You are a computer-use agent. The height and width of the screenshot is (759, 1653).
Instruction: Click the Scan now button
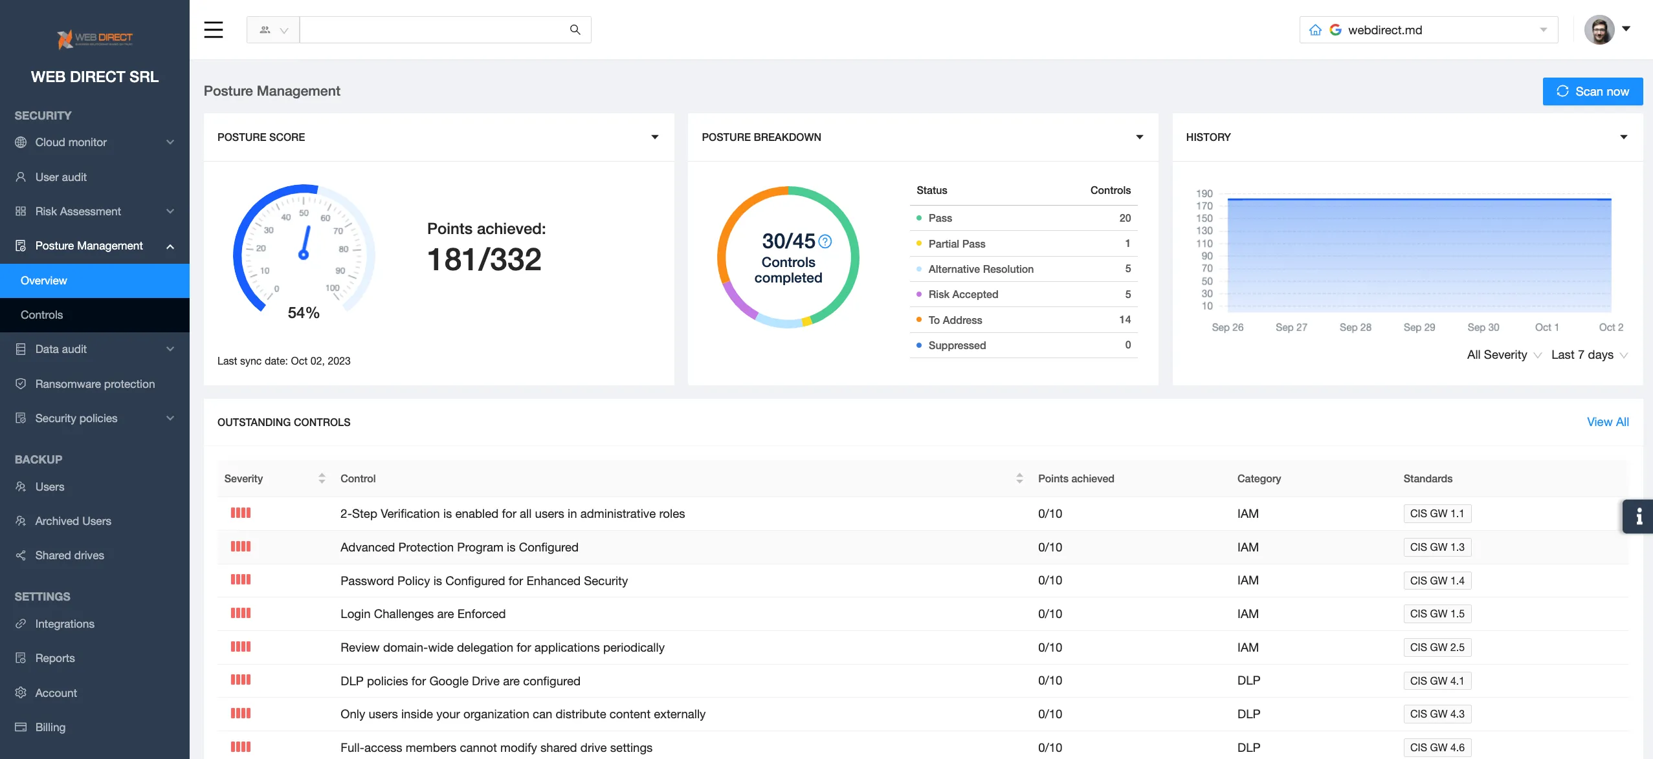[1593, 92]
